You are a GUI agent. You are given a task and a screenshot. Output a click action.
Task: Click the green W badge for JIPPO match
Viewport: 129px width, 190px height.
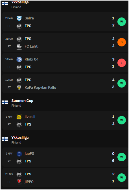point(121,178)
